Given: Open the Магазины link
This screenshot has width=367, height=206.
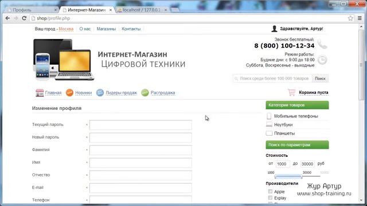Looking at the screenshot, I should click(x=106, y=29).
